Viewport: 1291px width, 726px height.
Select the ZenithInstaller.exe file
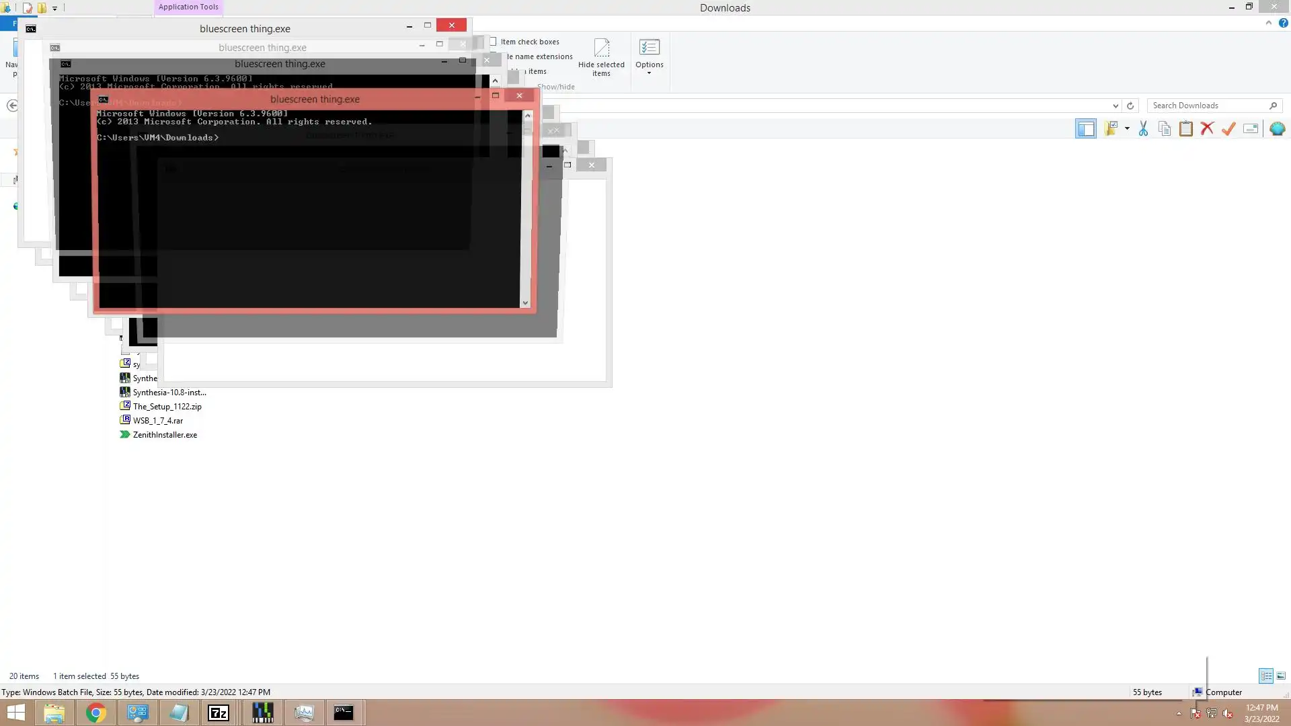[x=165, y=435]
